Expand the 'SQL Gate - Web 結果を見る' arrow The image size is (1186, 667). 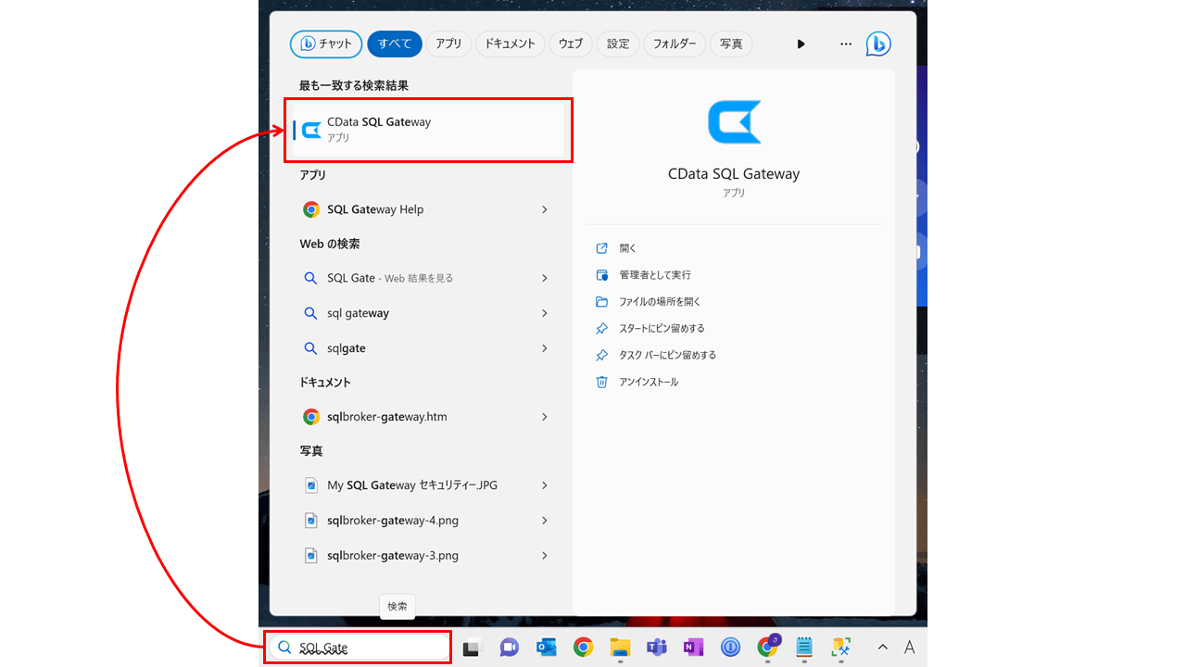[x=545, y=278]
